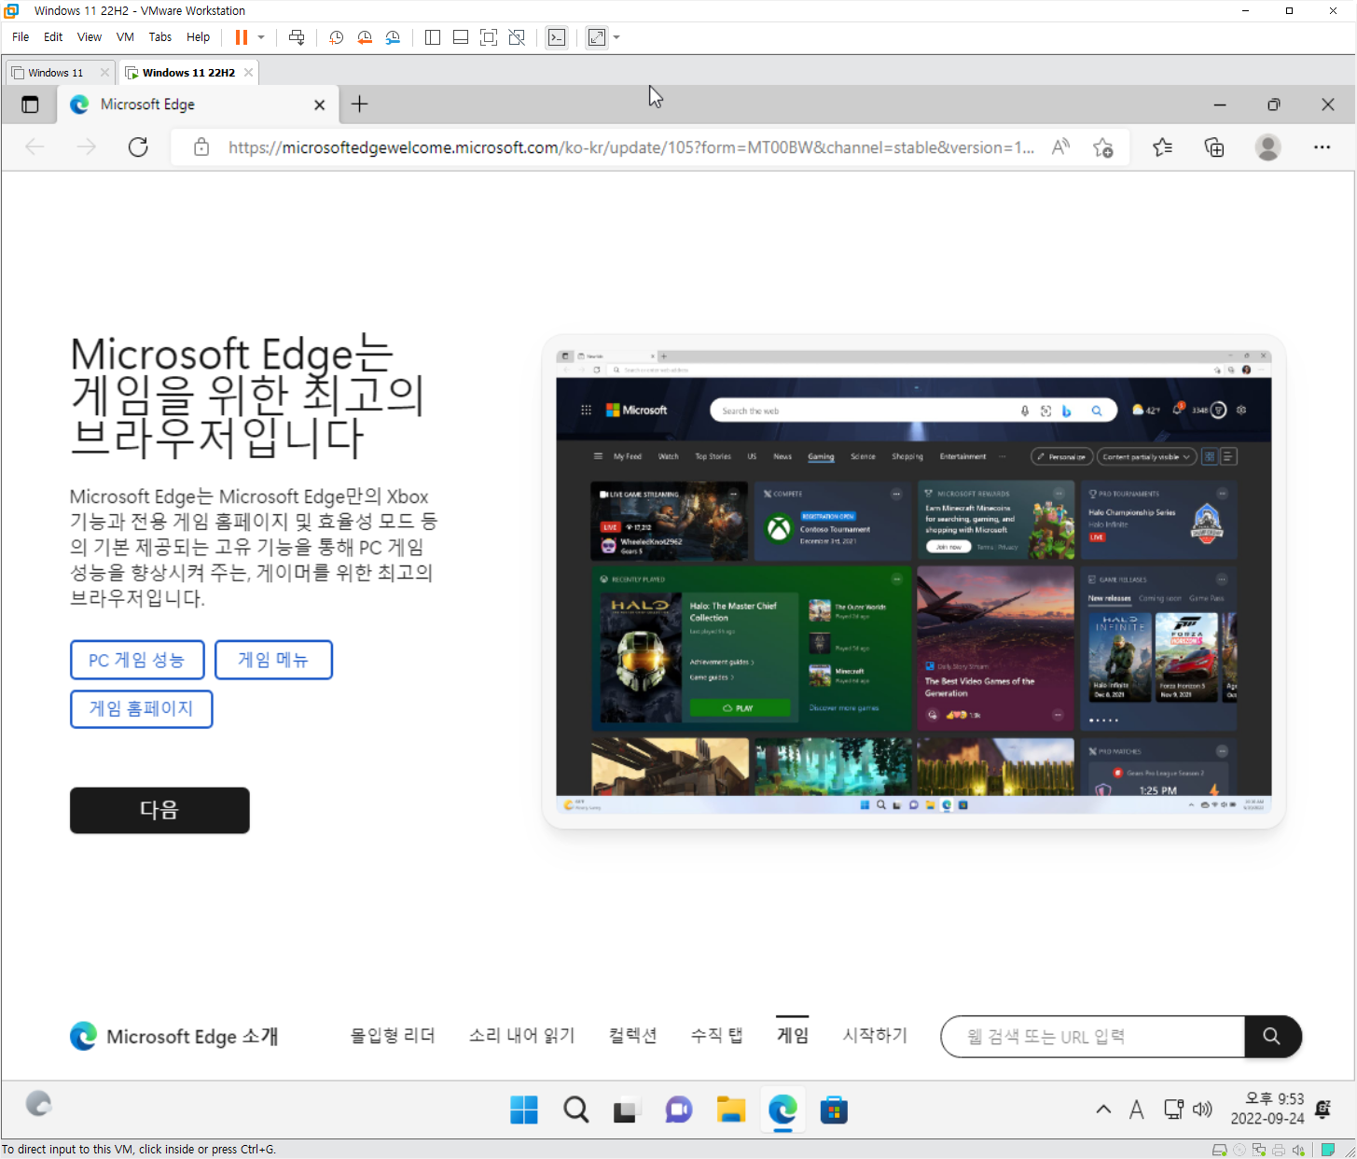Open the notifications do-not-disturb bell
The height and width of the screenshot is (1159, 1357).
point(1322,1109)
